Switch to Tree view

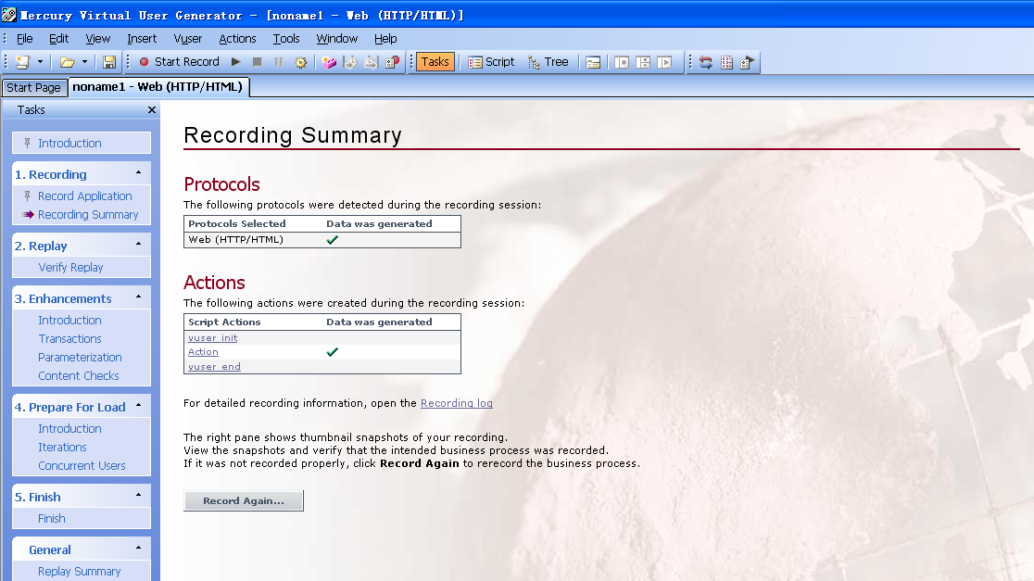549,61
